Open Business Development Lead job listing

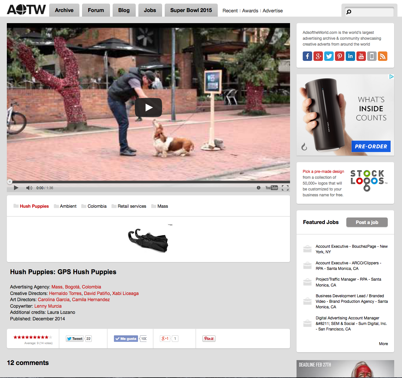coord(352,301)
